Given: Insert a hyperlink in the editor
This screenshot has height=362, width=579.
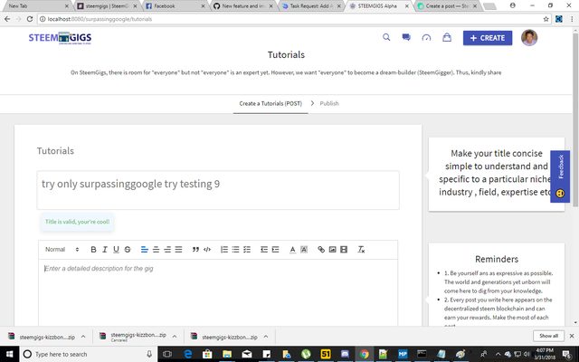Looking at the screenshot, I should coord(321,250).
